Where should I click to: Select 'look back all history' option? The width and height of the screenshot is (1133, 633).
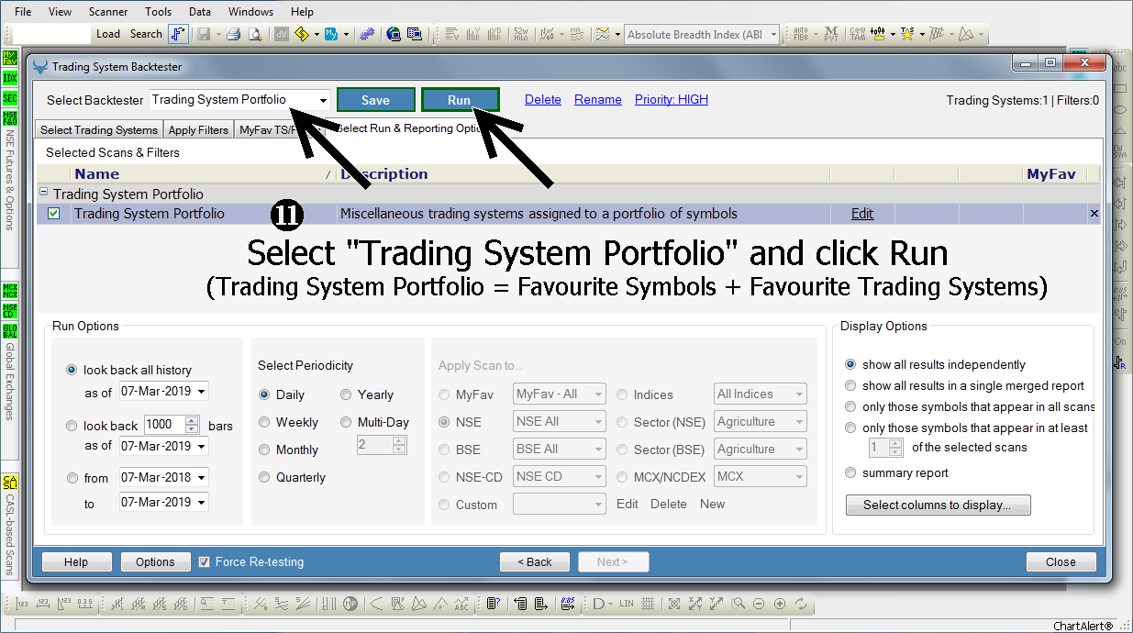point(72,370)
